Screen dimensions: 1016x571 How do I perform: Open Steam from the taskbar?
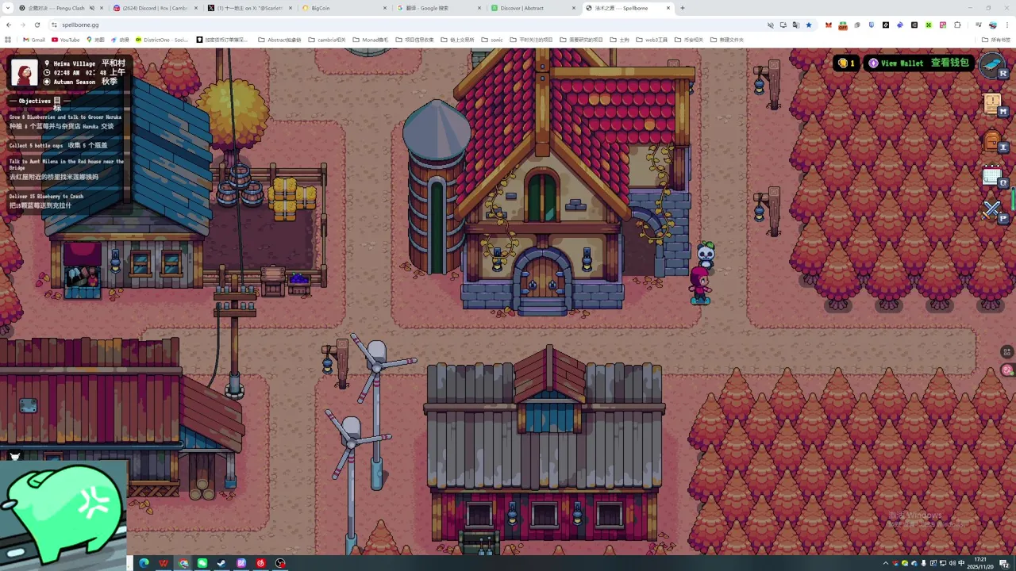click(x=221, y=563)
